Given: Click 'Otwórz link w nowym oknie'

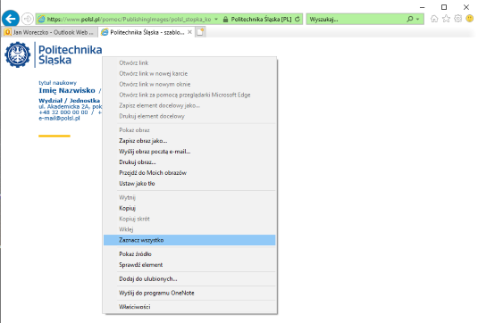Looking at the screenshot, I should coord(189,84).
